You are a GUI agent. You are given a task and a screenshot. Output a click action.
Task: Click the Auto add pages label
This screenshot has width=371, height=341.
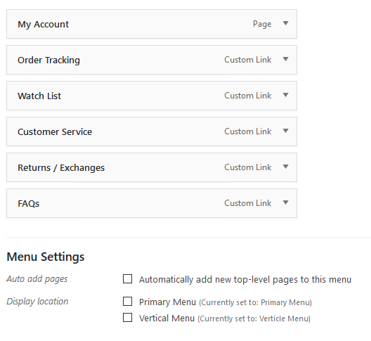(x=37, y=279)
